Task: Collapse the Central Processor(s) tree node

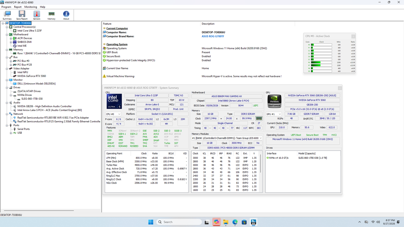Action: coord(7,27)
